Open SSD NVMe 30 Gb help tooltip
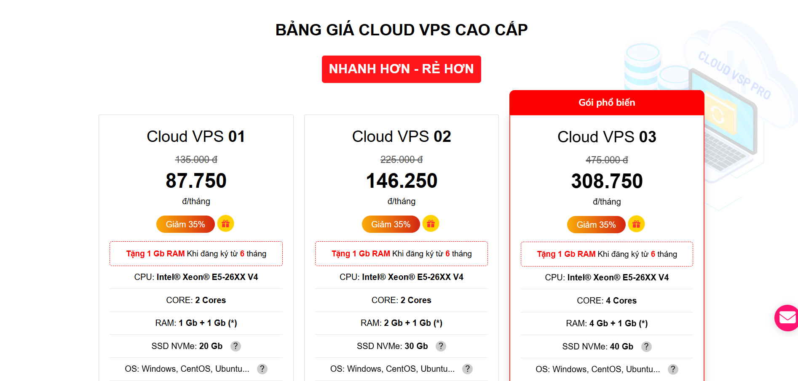The width and height of the screenshot is (798, 381). coord(441,346)
